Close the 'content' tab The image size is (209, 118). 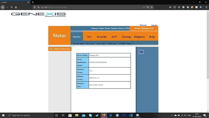[28, 2]
